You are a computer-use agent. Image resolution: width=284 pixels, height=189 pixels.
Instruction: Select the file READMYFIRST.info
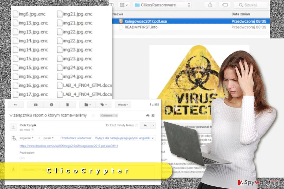click(x=191, y=27)
